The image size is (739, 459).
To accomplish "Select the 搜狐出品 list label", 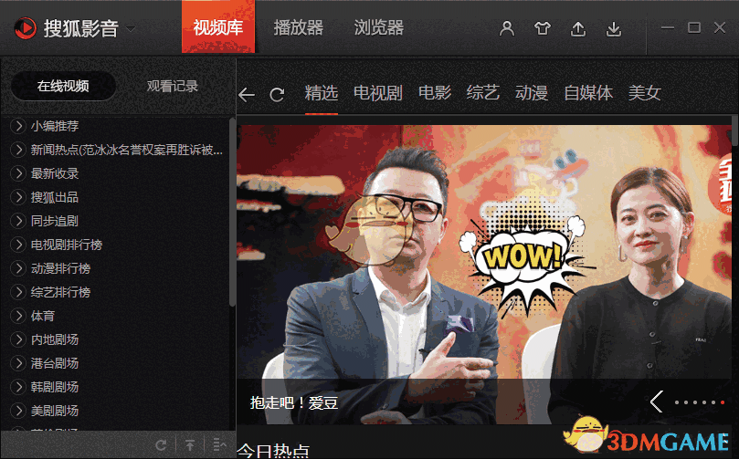I will pos(55,197).
